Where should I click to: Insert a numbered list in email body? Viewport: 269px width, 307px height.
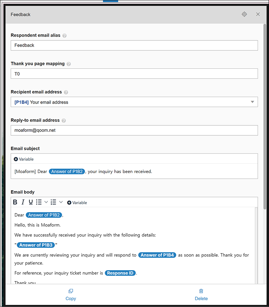click(53, 202)
